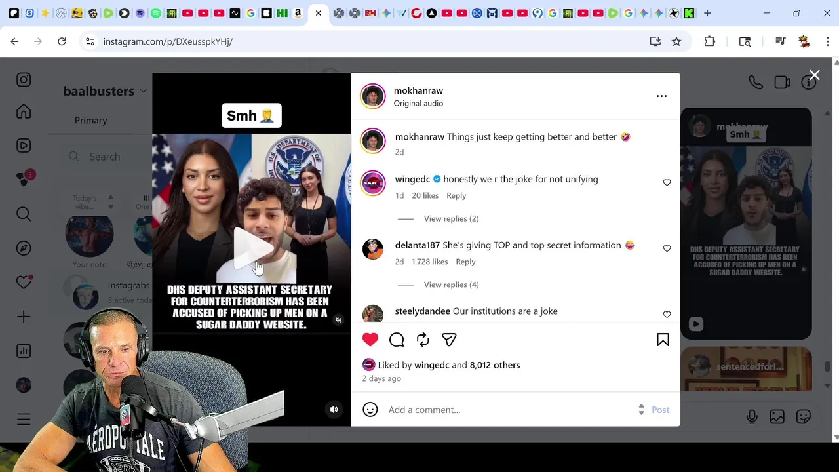Switch to the Primary inbox tab
Image resolution: width=839 pixels, height=472 pixels.
click(90, 120)
